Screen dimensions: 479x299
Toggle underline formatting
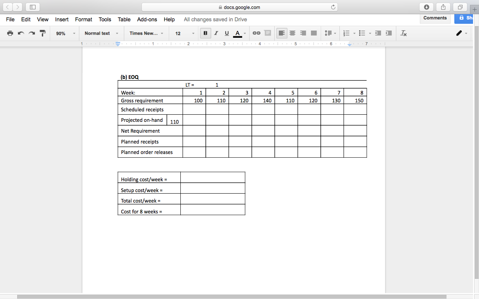coord(226,33)
